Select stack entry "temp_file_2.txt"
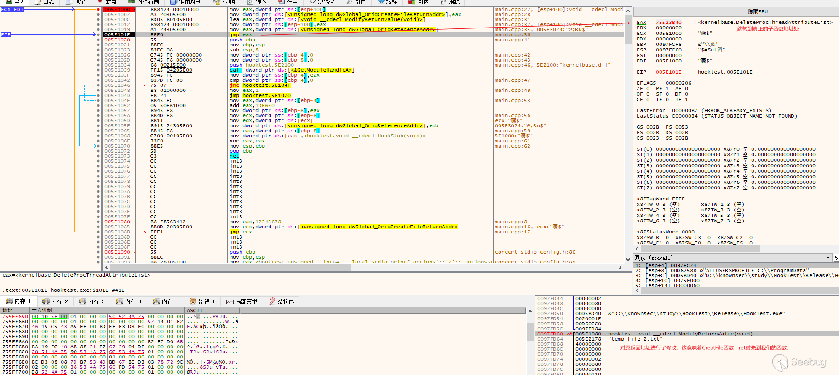Screen dimensions: 839x375 point(635,339)
